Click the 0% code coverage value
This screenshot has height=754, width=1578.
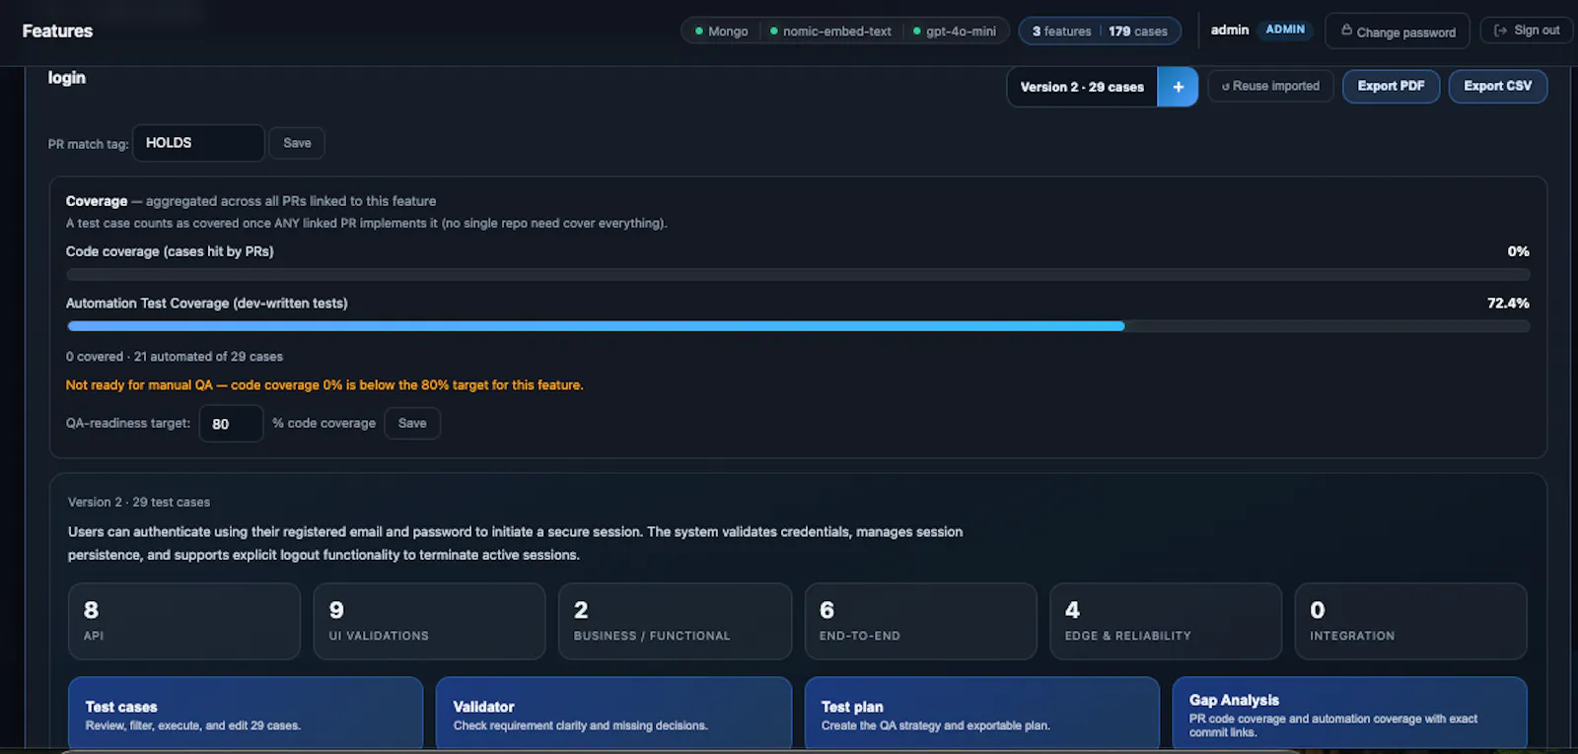click(x=1518, y=251)
